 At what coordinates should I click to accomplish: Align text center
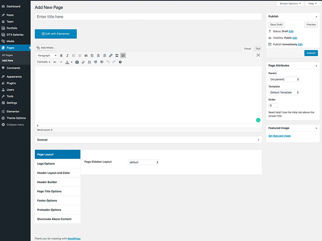(x=98, y=55)
